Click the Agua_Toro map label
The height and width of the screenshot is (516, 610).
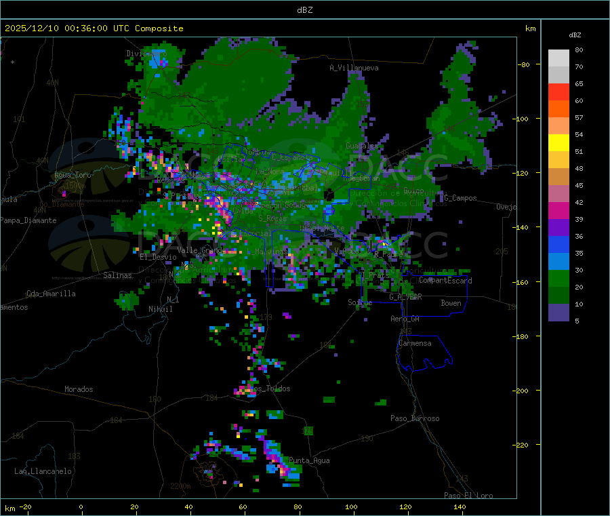(73, 175)
